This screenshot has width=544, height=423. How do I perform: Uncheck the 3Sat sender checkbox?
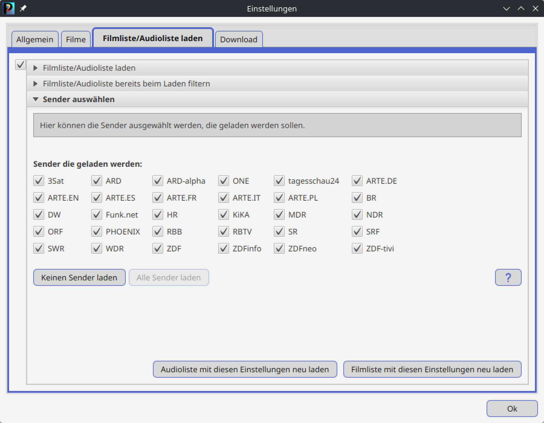pyautogui.click(x=39, y=181)
